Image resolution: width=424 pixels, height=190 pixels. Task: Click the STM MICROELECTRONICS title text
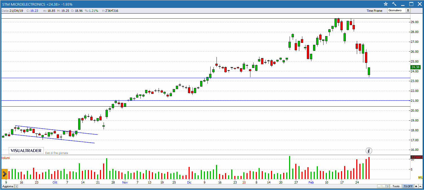point(23,4)
